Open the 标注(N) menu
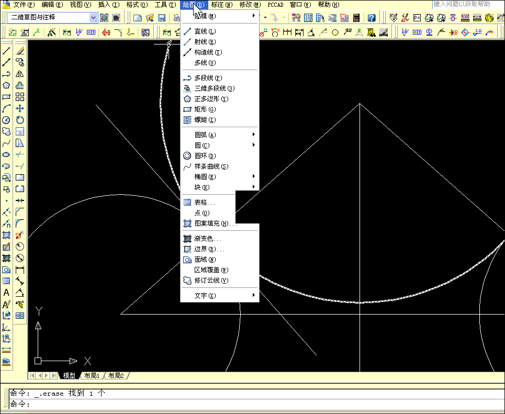505x414 pixels. click(221, 5)
